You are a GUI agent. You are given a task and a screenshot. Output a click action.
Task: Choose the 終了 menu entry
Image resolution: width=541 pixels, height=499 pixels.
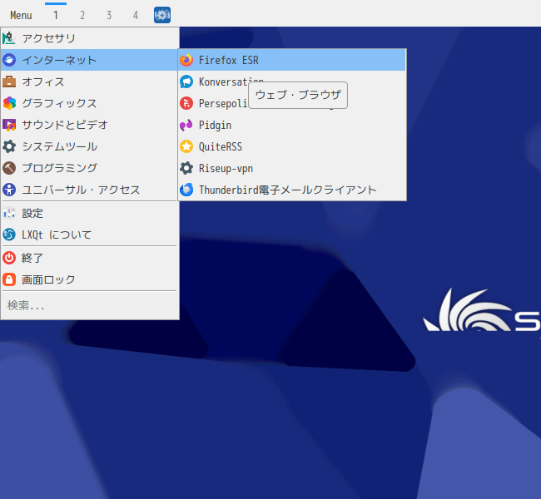pyautogui.click(x=89, y=258)
